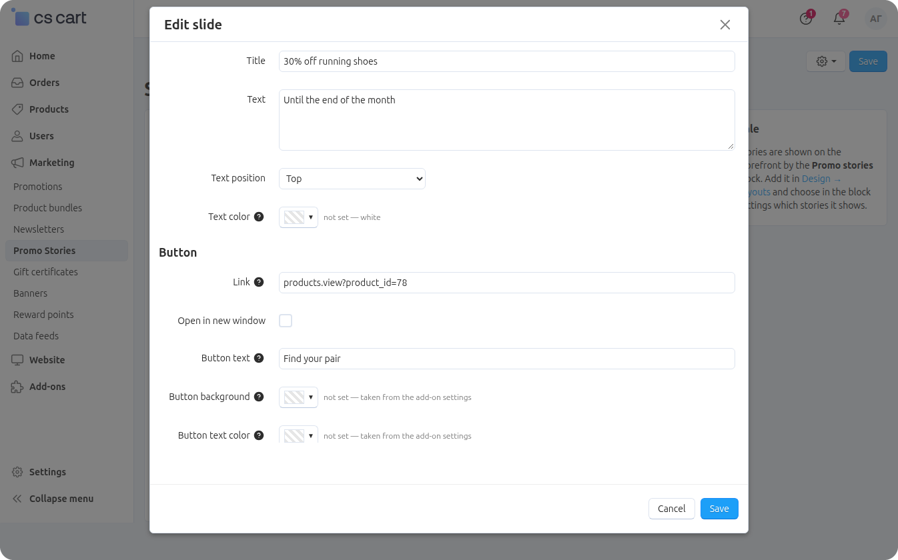Open the notifications bell icon
This screenshot has width=898, height=560.
tap(839, 19)
